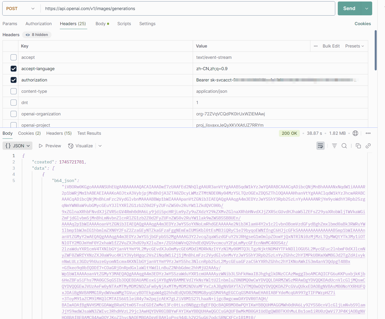Open response more options menu

pos(368,133)
